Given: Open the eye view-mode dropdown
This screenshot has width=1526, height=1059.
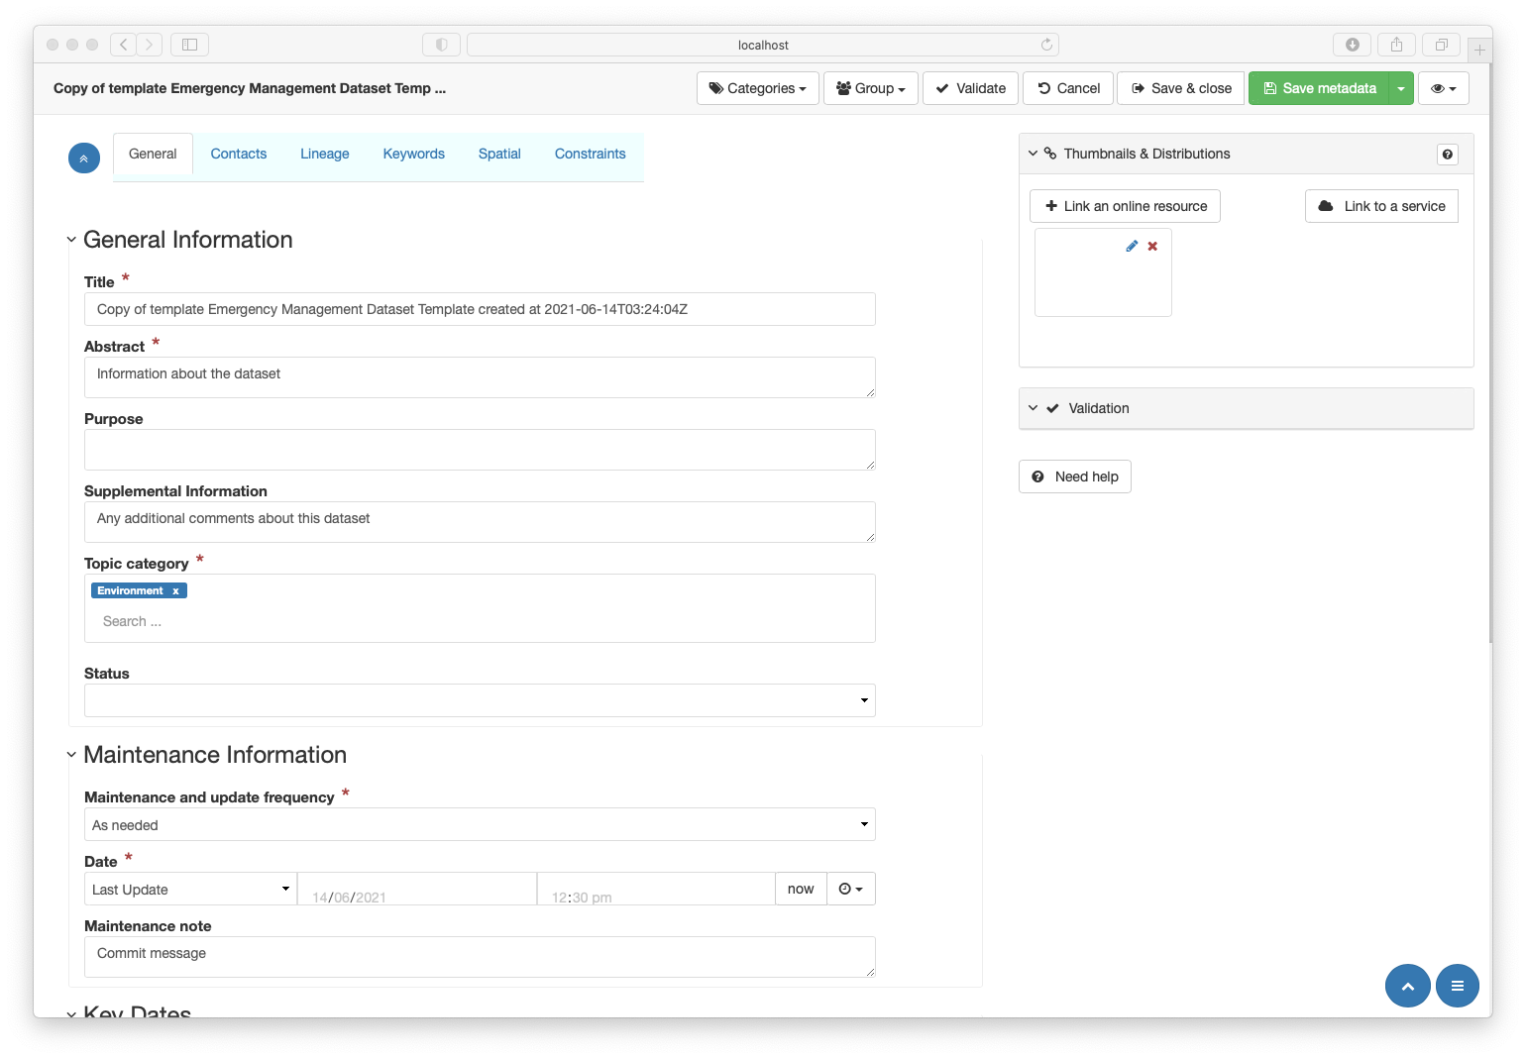Looking at the screenshot, I should click(1444, 88).
